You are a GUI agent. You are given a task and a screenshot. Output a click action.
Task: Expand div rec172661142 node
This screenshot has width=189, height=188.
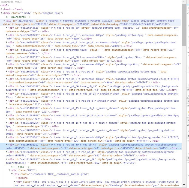(7, 64)
